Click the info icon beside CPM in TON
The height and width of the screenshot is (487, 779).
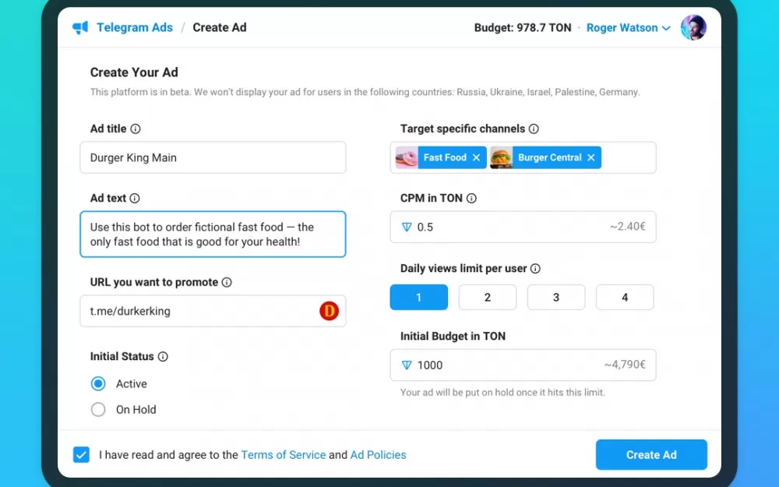point(471,199)
